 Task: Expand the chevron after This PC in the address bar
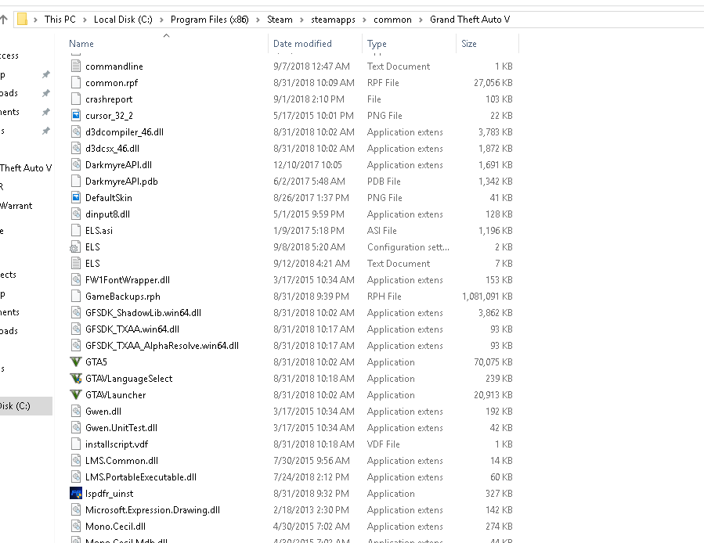click(x=86, y=20)
